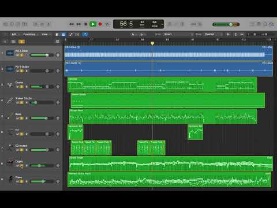Click the Rewind transport button
The width and height of the screenshot is (277, 208).
pos(72,24)
